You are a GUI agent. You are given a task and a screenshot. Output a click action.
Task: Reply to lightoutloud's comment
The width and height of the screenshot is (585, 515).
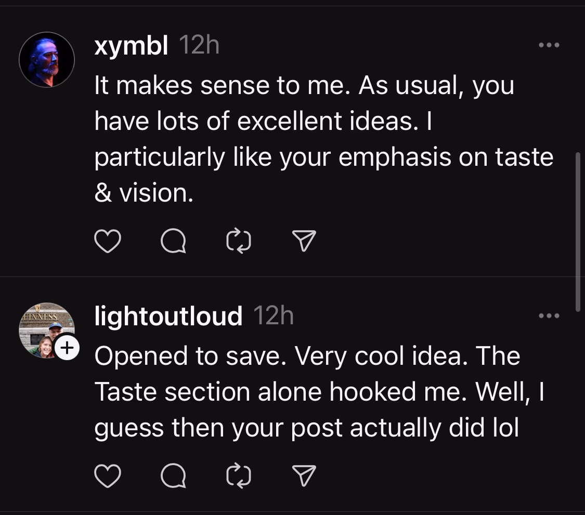pyautogui.click(x=173, y=476)
